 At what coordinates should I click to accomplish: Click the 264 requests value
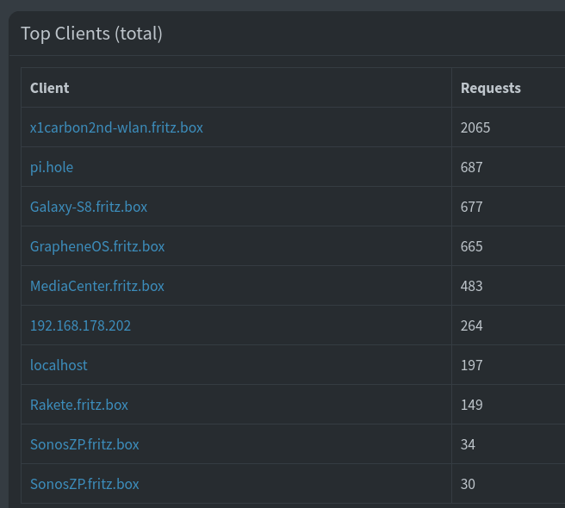[x=472, y=325]
